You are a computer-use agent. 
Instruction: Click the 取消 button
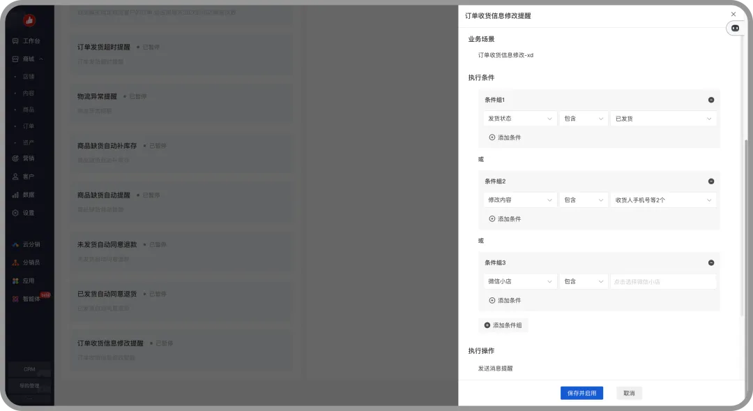tap(629, 394)
